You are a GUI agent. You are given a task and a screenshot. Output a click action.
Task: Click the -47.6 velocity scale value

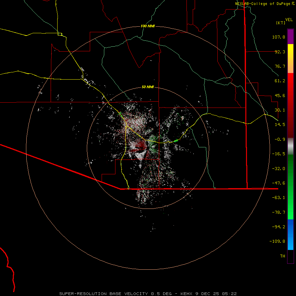279,183
